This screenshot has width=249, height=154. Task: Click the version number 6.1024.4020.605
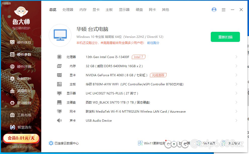pyautogui.click(x=21, y=147)
